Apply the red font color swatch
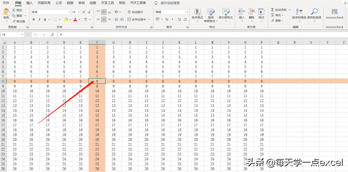This screenshot has height=172, width=348. [75, 19]
